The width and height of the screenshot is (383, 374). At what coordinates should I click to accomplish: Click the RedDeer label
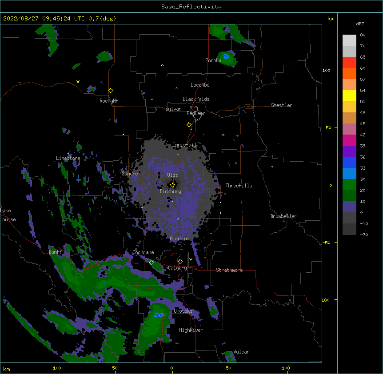195,113
